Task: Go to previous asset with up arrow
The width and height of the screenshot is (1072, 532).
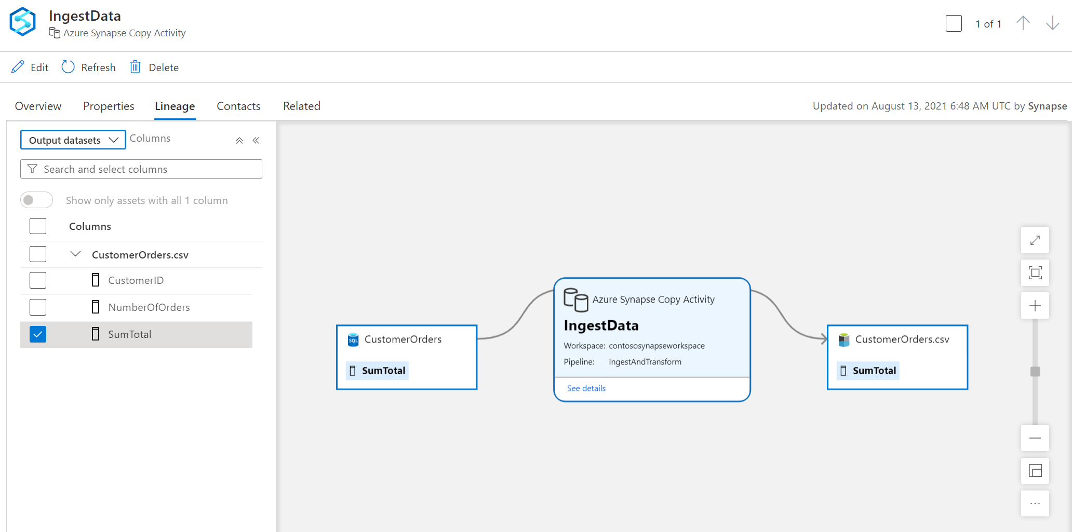Action: click(x=1023, y=23)
